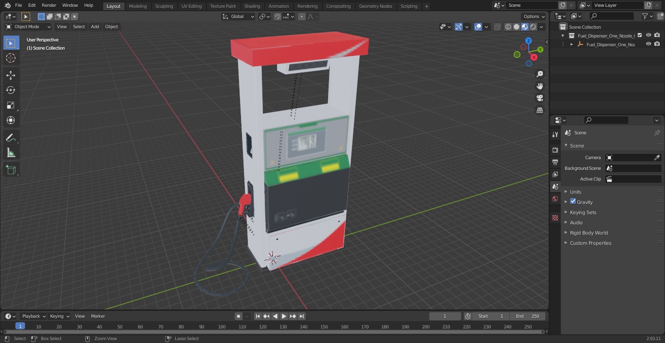The height and width of the screenshot is (343, 665).
Task: Toggle auto keying record button
Action: 239,316
